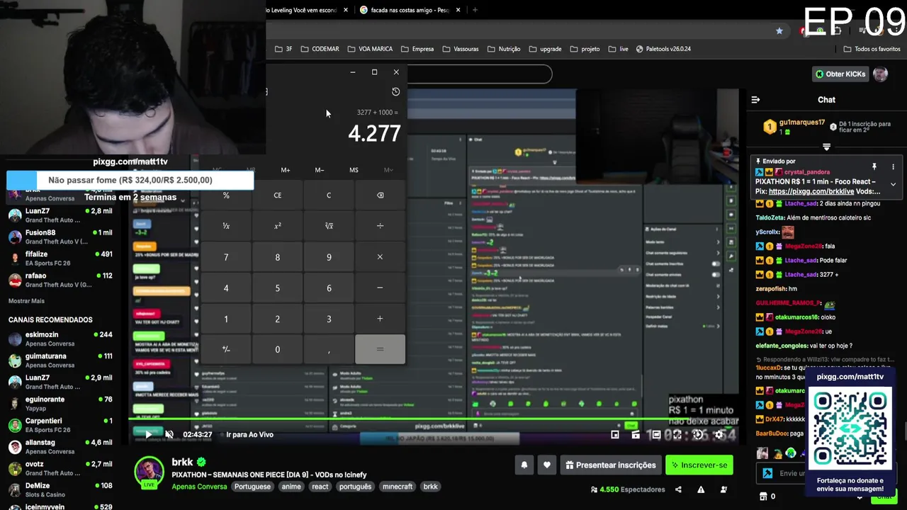Open the Empresa bookmark folder
The height and width of the screenshot is (510, 907).
click(417, 49)
